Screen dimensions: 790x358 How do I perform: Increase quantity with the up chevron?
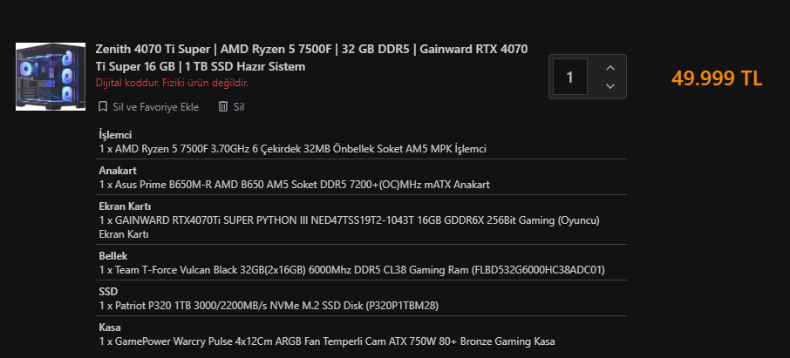[610, 67]
